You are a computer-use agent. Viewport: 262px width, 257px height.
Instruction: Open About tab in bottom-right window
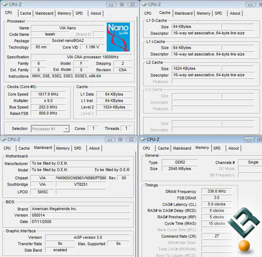(233, 148)
